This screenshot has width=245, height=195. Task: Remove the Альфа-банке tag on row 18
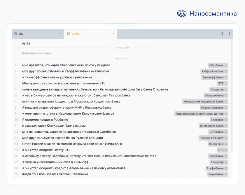point(226,168)
